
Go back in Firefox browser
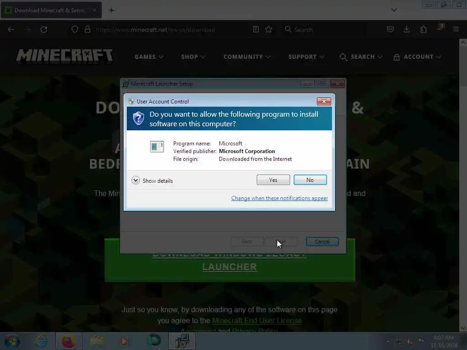(x=11, y=30)
